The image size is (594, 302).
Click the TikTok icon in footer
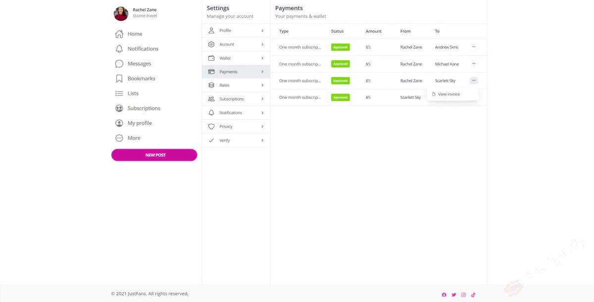473,295
